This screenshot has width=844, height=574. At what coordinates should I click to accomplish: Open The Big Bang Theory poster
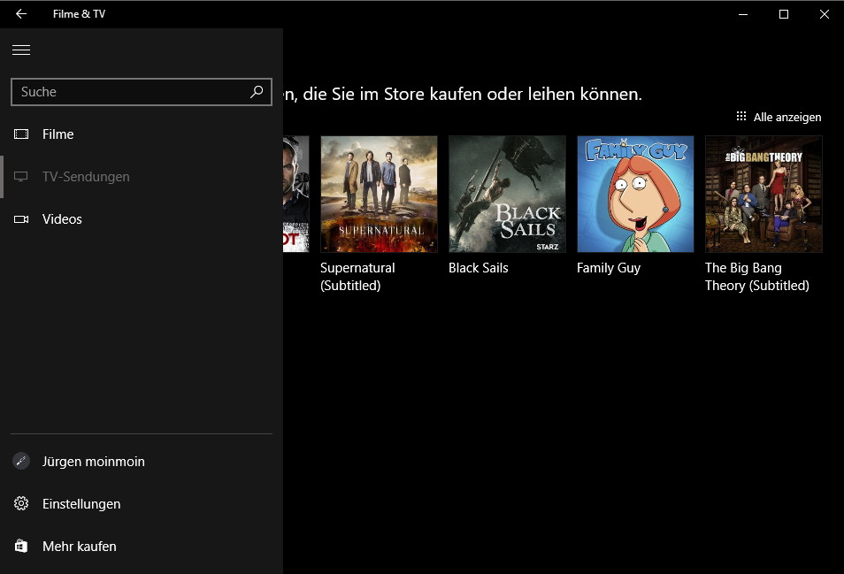coord(763,195)
